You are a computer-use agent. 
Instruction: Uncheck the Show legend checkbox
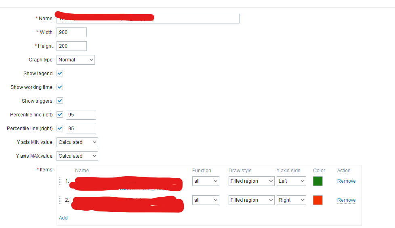coord(60,74)
